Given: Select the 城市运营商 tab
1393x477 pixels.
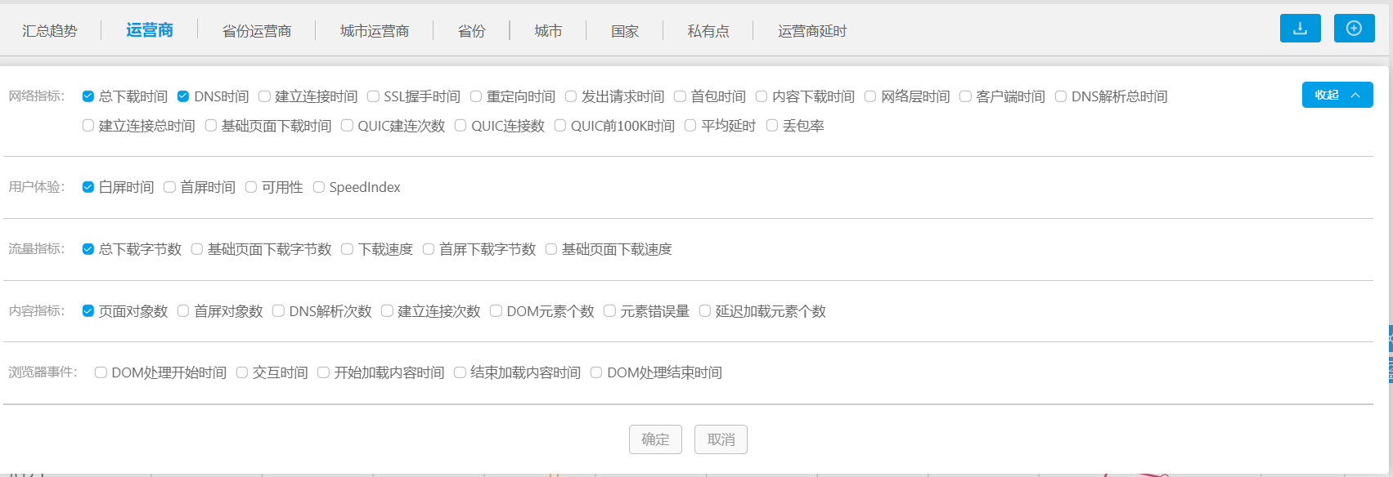Looking at the screenshot, I should click(x=375, y=31).
